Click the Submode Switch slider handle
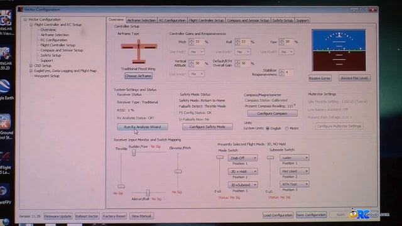This screenshot has height=226, width=402. point(271,158)
